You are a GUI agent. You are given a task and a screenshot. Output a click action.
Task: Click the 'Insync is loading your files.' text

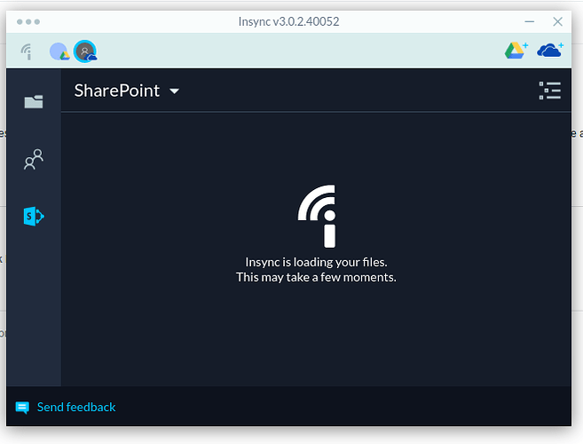pos(317,262)
